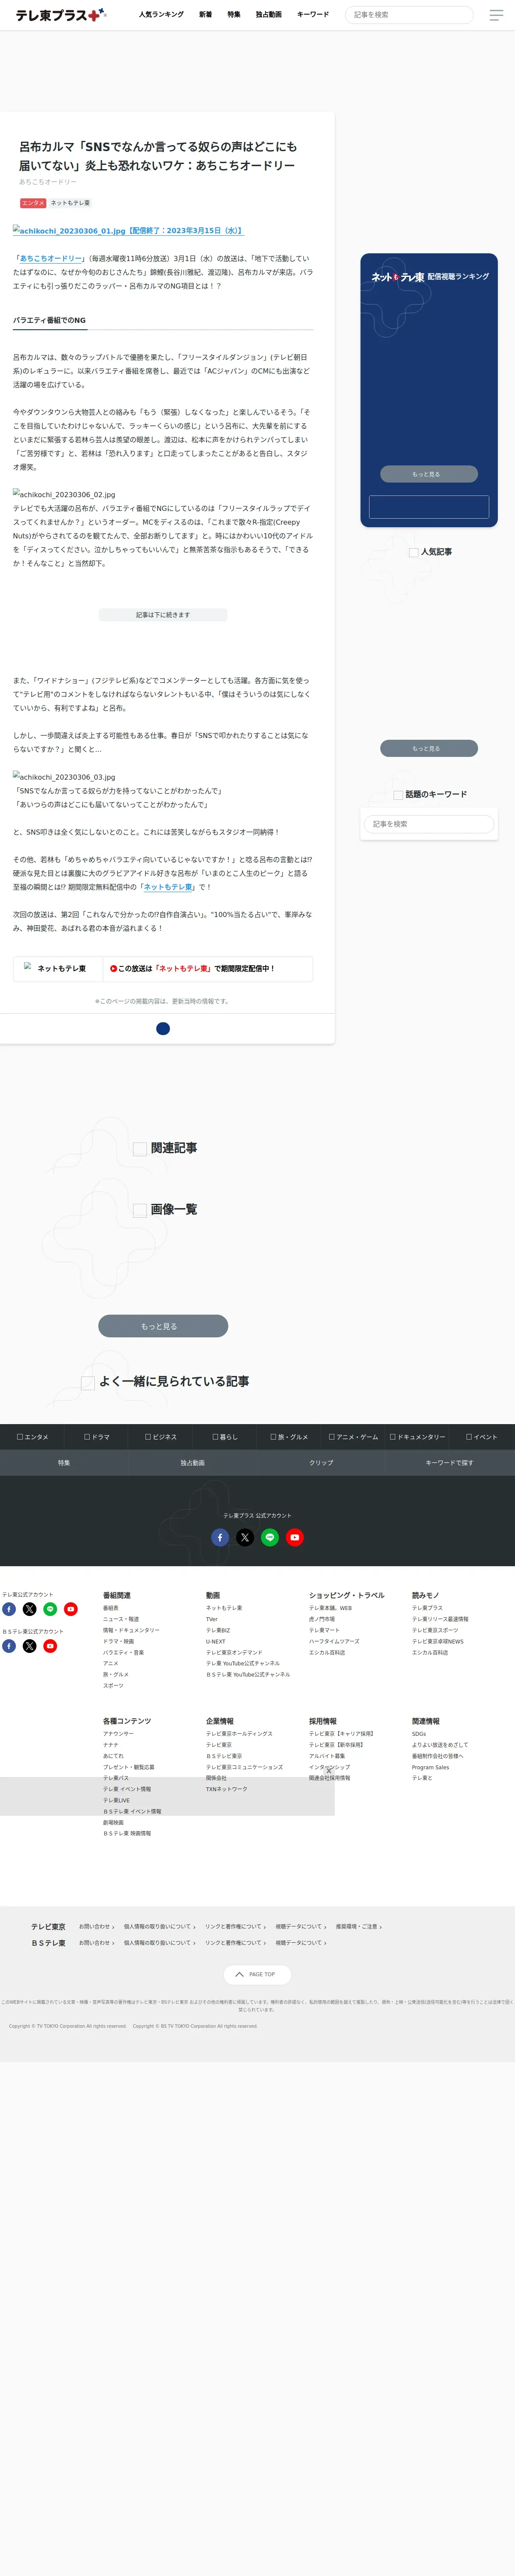Select クリップ tab in footer sub-bar
The width and height of the screenshot is (515, 2576).
[x=321, y=1463]
